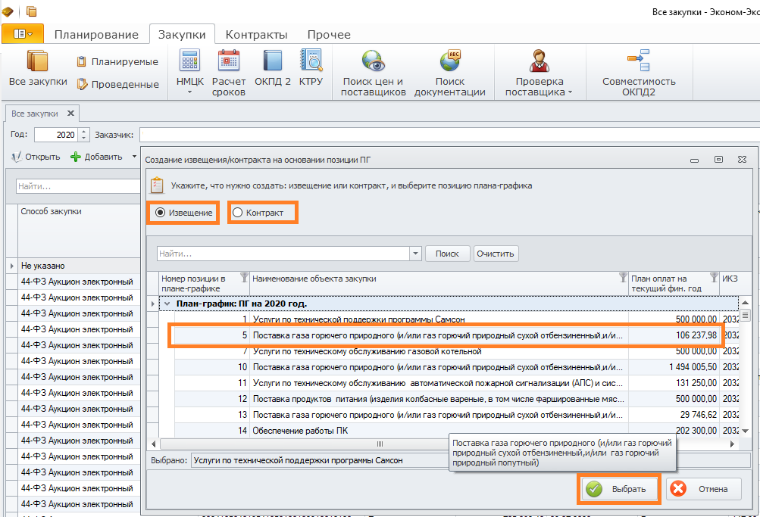Image resolution: width=760 pixels, height=517 pixels.
Task: Select row 11 автоматической пожарной сигнализации
Action: 449,383
